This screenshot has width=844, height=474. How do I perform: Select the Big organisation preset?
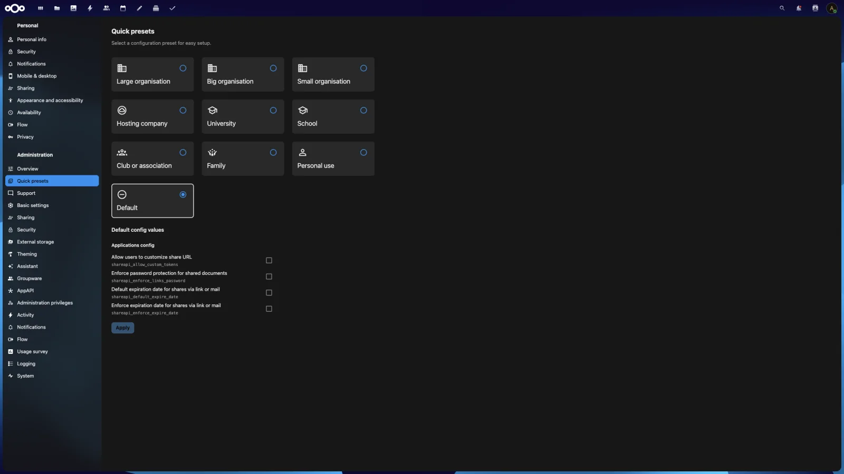tap(243, 74)
